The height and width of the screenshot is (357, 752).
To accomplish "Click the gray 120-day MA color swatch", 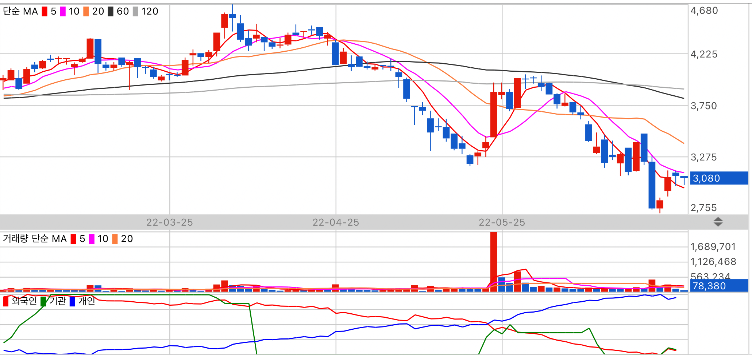I will click(135, 11).
